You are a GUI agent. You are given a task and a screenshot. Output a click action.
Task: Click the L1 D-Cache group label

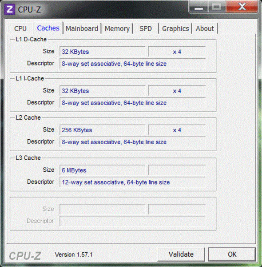(31, 39)
